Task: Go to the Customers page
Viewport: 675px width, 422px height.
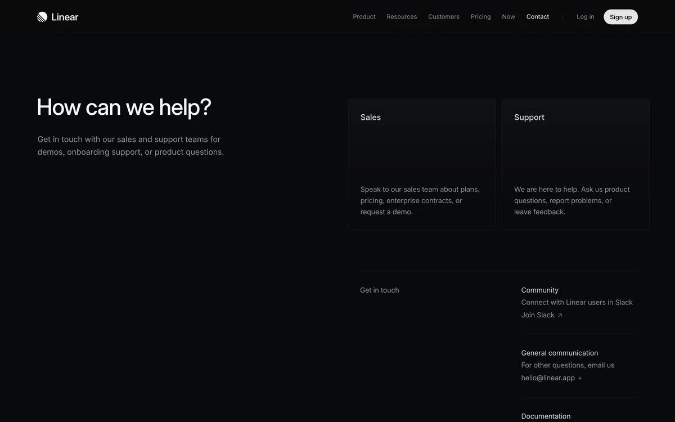Action: click(444, 17)
